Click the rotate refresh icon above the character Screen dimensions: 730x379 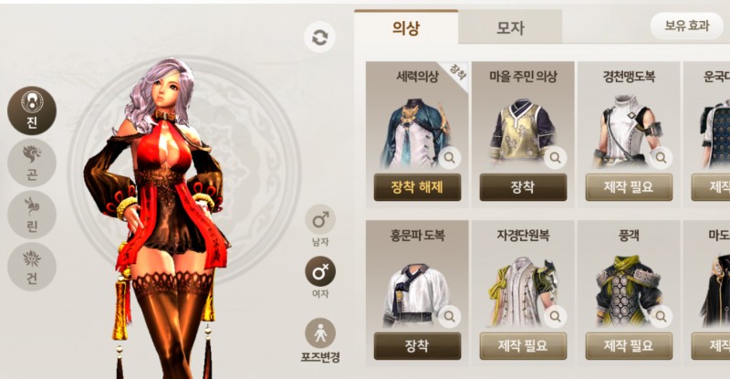pos(319,37)
